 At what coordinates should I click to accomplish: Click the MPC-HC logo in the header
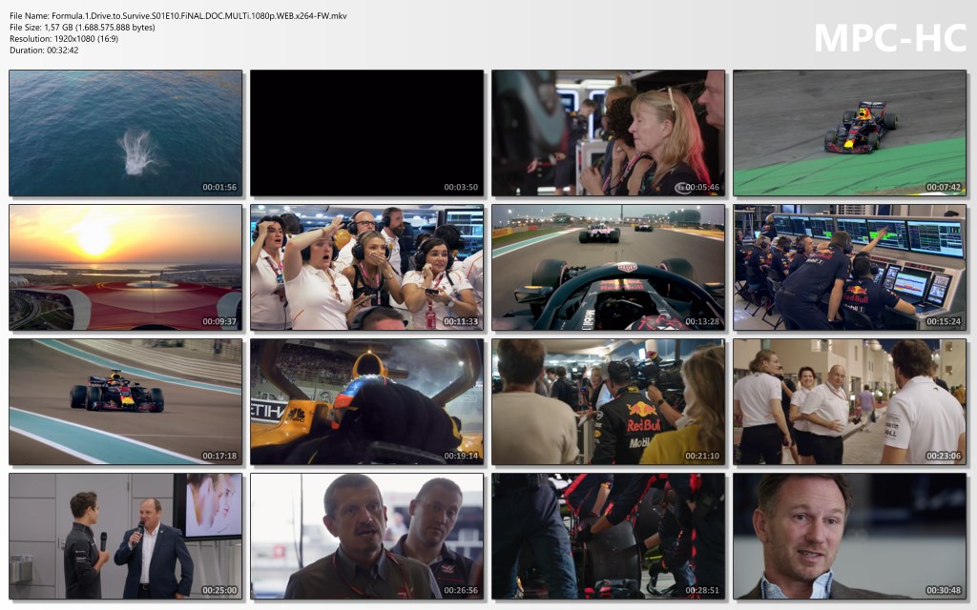[889, 37]
